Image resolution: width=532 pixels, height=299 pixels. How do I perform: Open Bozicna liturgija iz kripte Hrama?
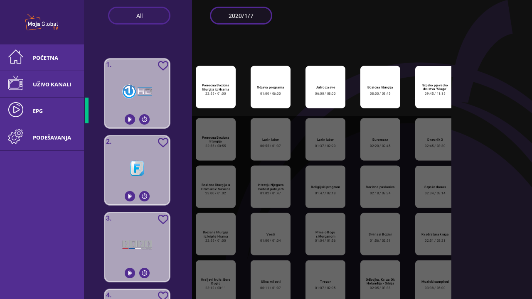(216, 234)
